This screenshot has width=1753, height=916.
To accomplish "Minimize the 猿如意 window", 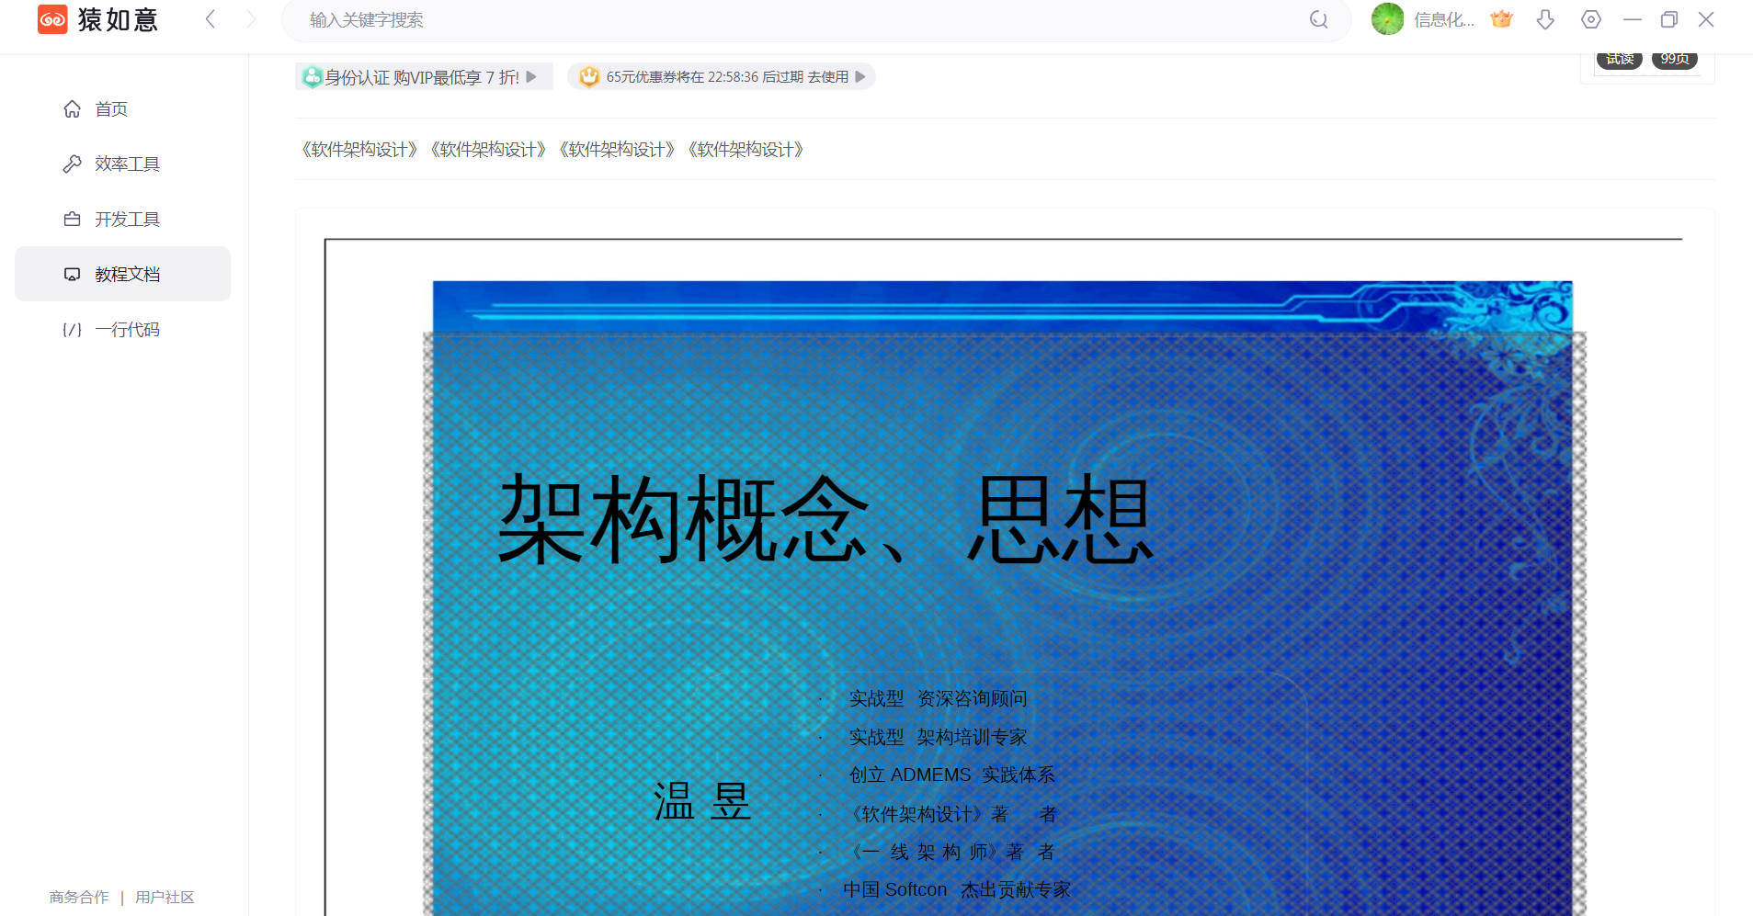I will (1633, 19).
